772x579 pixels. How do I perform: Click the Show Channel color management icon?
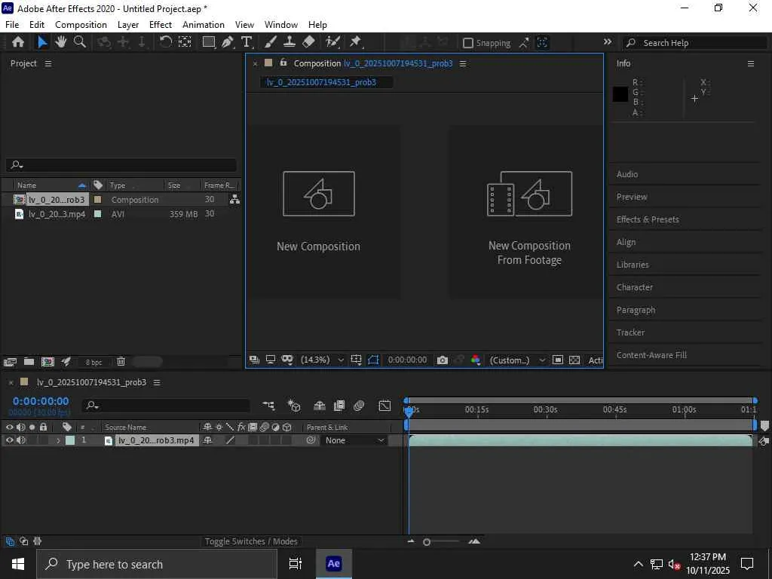[x=476, y=360]
